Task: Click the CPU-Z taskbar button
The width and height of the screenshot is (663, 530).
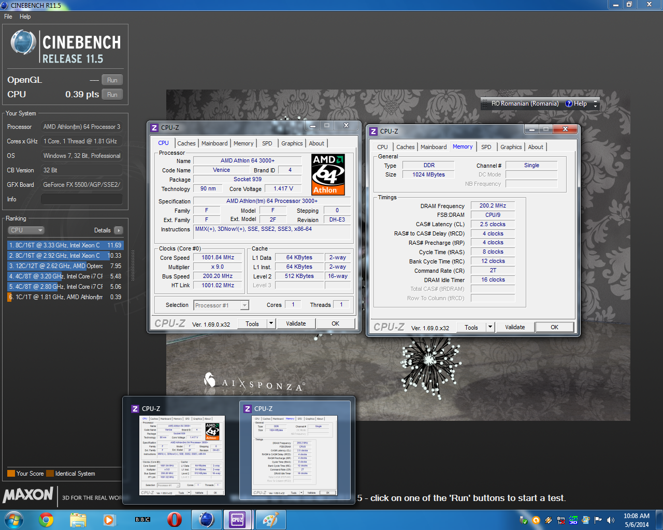Action: point(238,520)
